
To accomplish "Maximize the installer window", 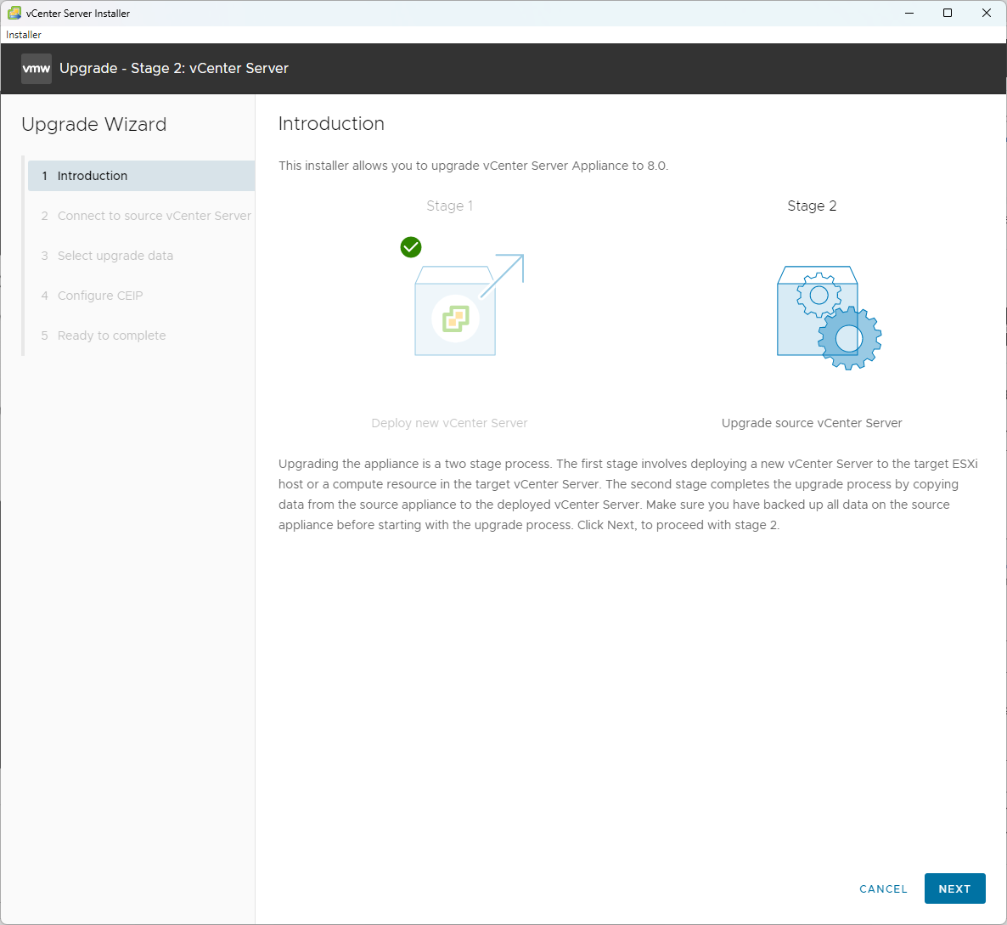I will click(x=948, y=13).
